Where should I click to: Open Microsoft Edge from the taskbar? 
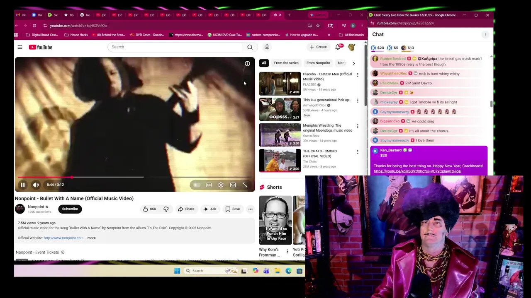(x=288, y=271)
